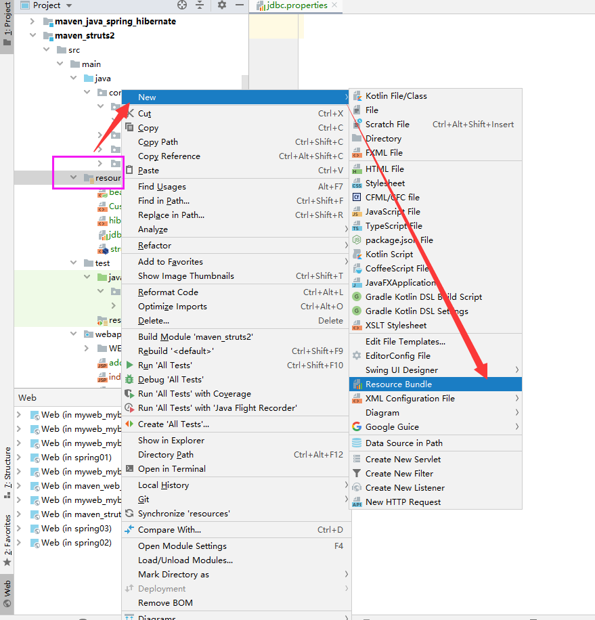The image size is (595, 620).
Task: Click the JavaScript File icon
Action: point(357,212)
